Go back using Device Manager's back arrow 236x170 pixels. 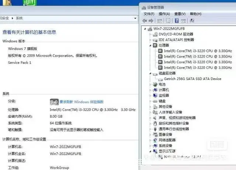tap(145, 21)
